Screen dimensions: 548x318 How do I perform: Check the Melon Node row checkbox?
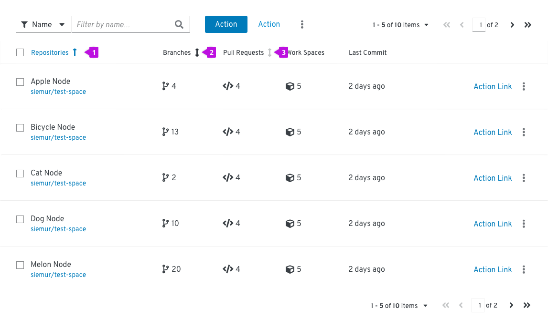[20, 265]
